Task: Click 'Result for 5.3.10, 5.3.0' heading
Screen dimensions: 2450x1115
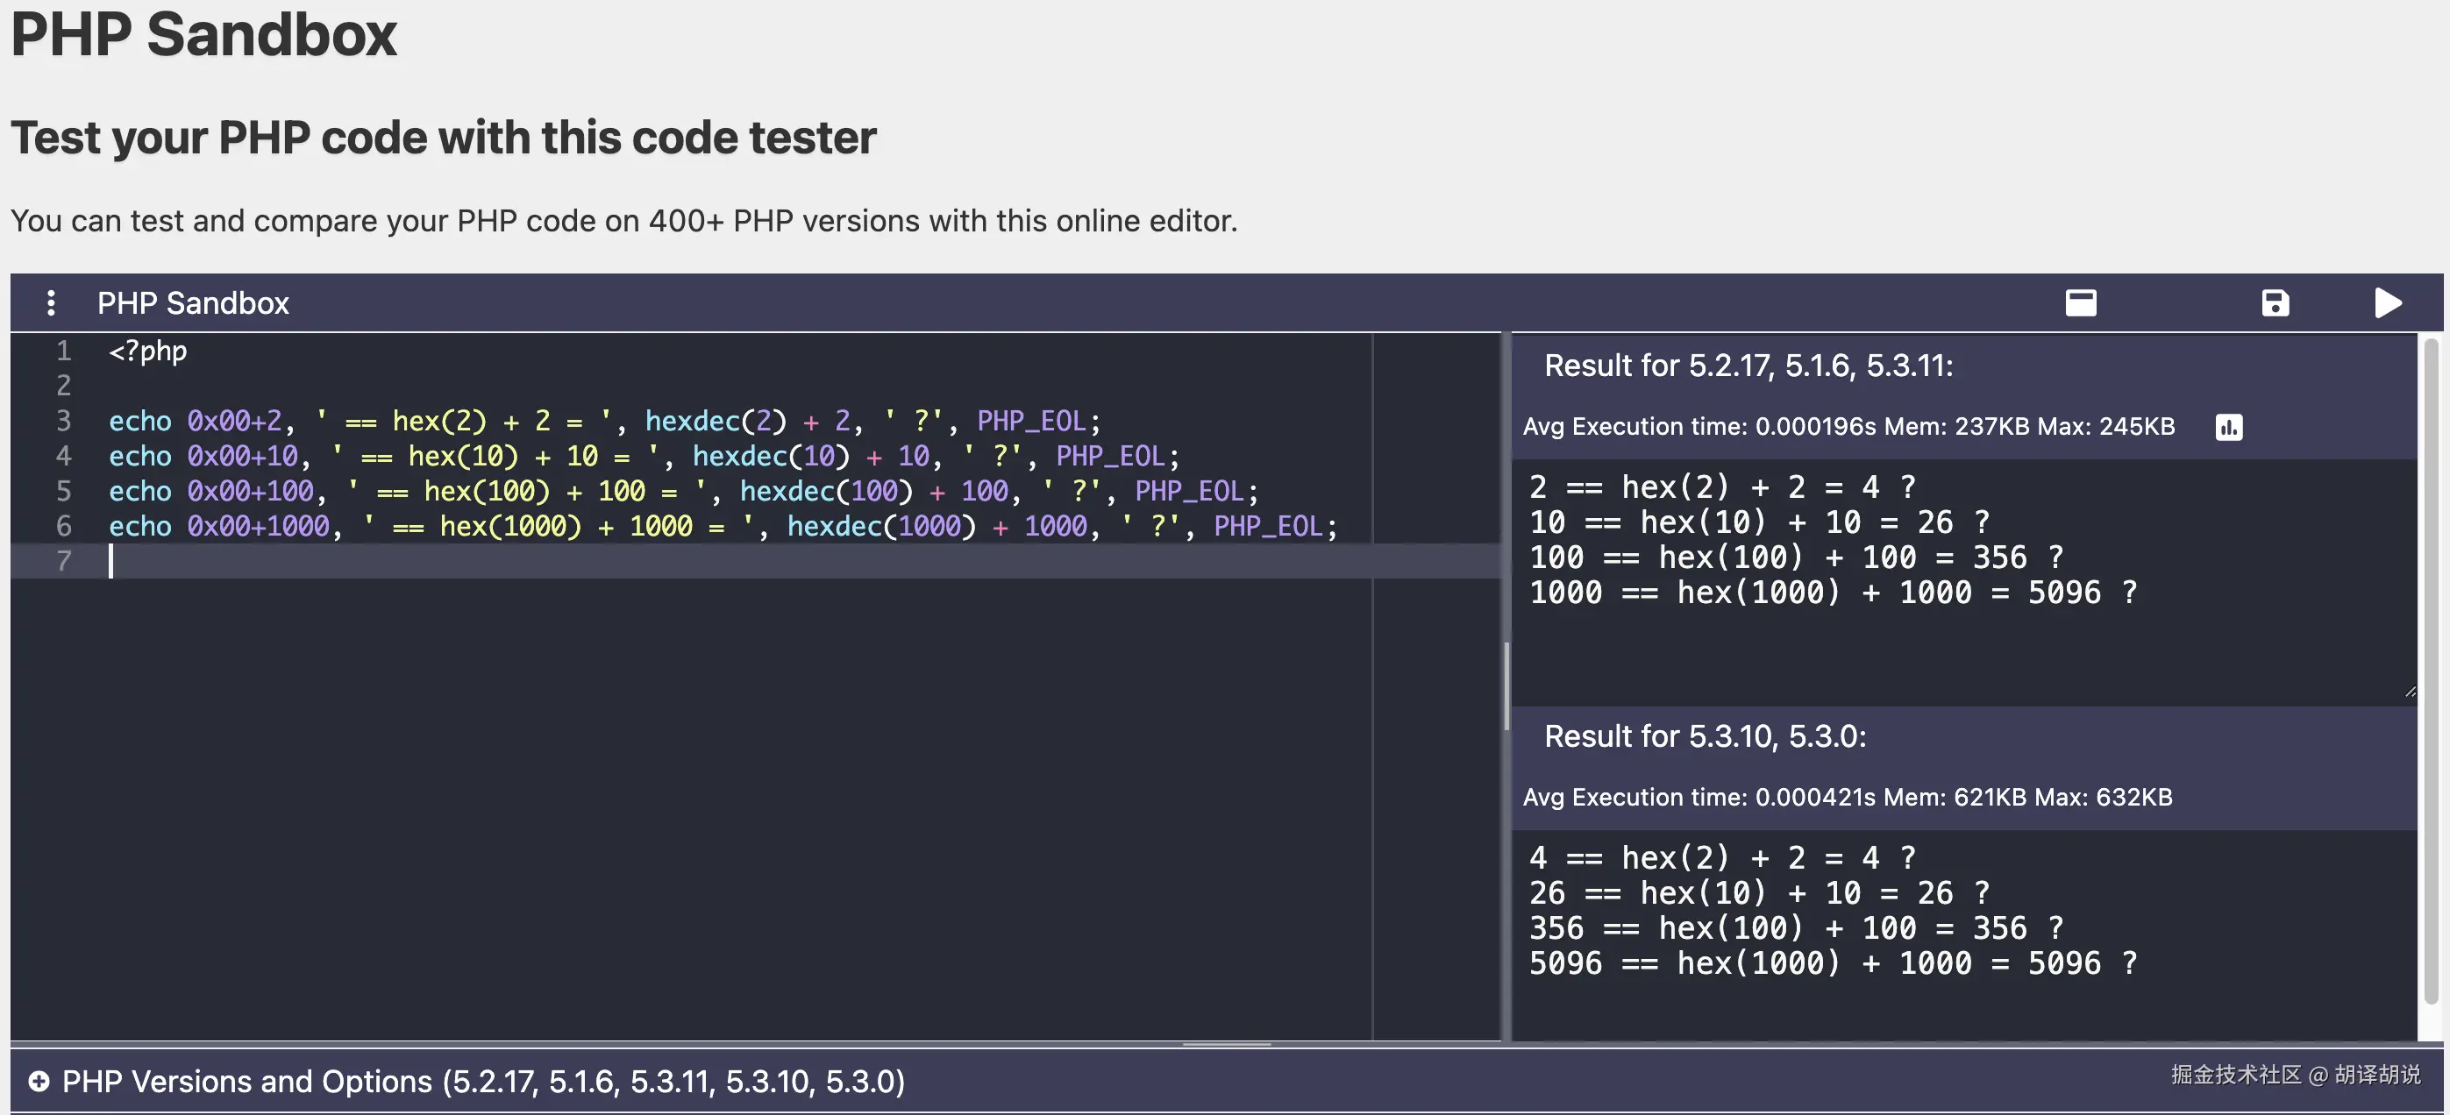Action: 1705,735
